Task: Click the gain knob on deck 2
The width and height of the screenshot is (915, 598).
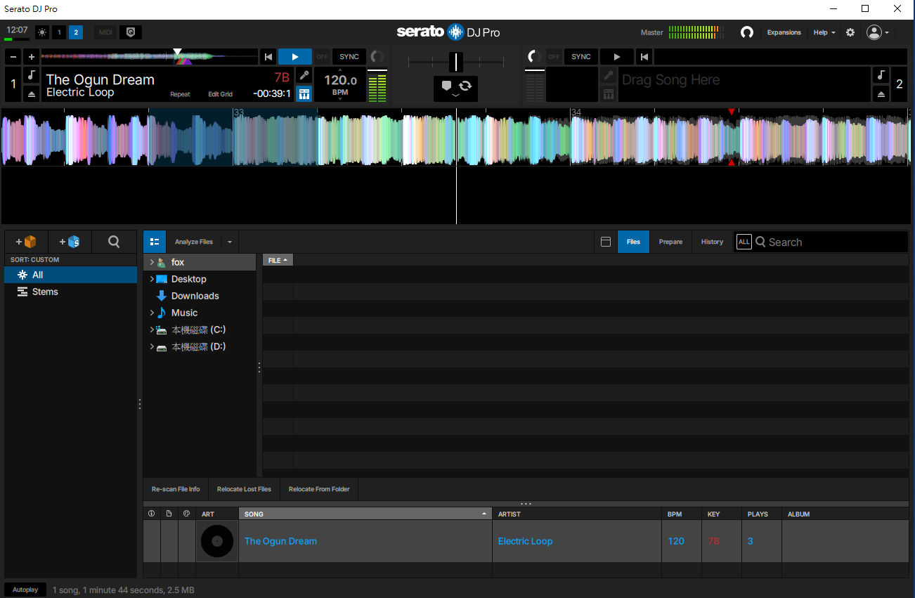Action: (533, 57)
